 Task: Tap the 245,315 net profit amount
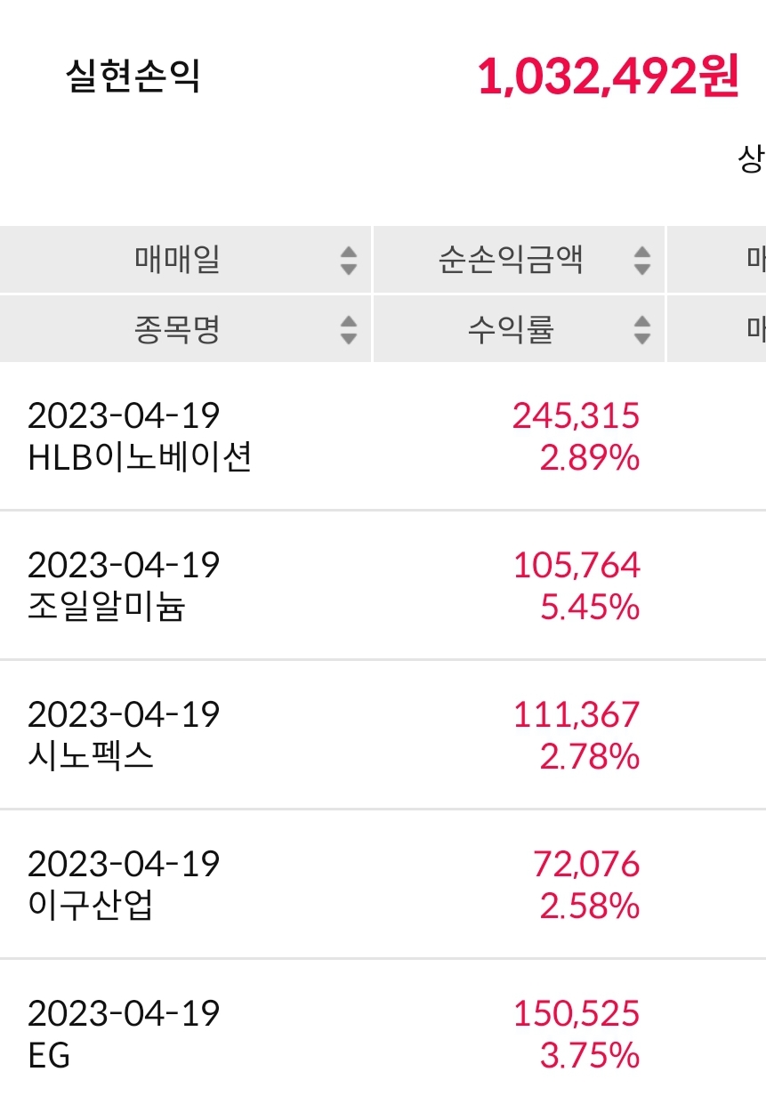(x=576, y=415)
